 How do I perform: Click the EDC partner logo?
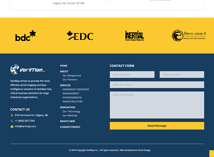click(x=80, y=36)
